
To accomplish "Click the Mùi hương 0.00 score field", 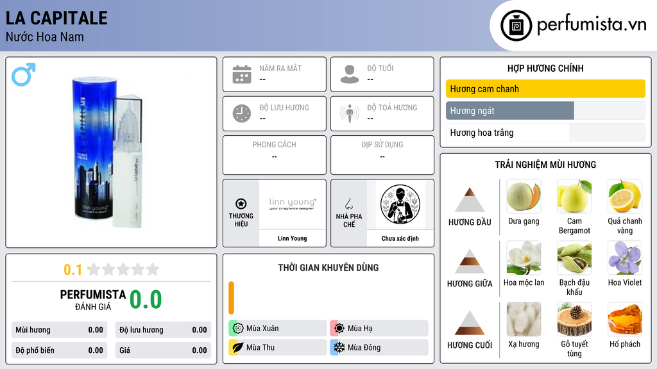I will click(x=59, y=330).
